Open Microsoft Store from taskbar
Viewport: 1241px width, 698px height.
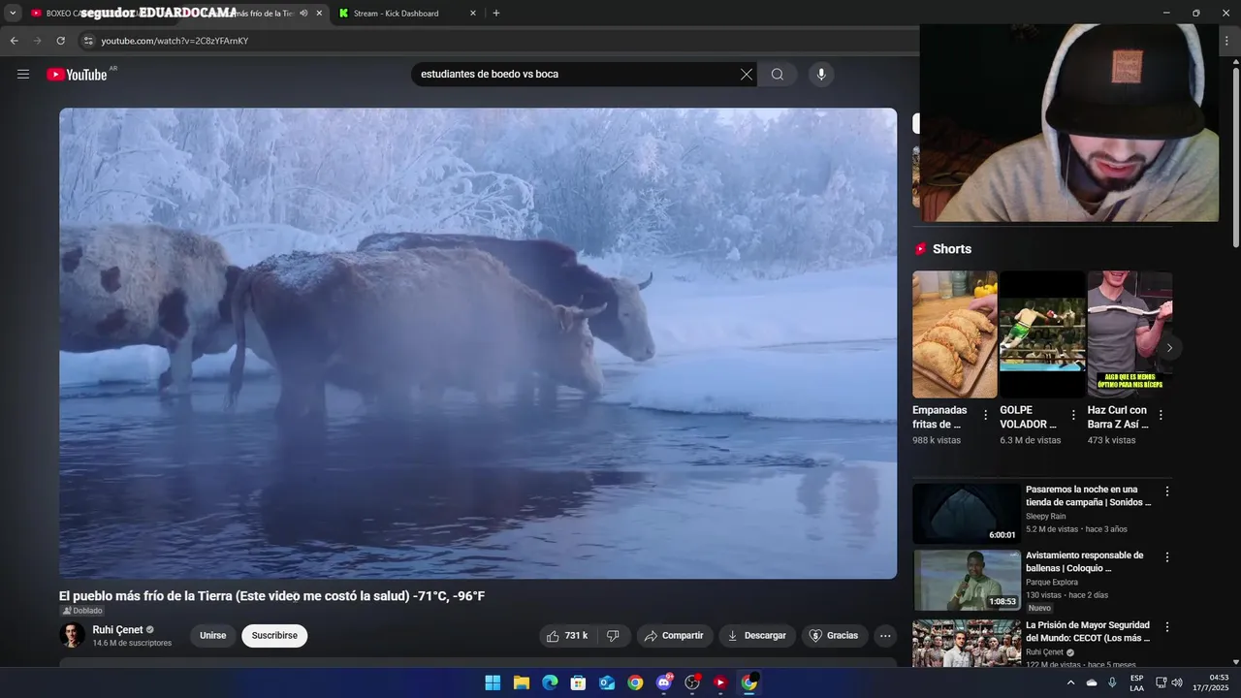pyautogui.click(x=578, y=682)
